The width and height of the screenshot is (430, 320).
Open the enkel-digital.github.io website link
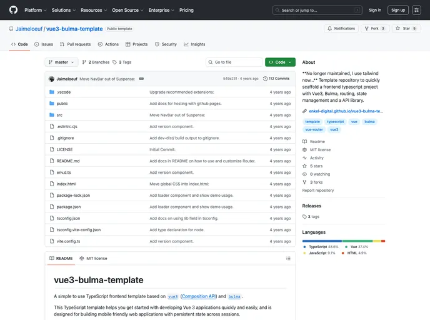pos(346,111)
